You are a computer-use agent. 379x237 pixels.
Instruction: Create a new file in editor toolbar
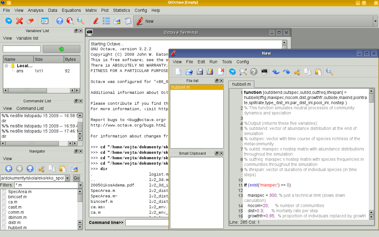click(x=179, y=72)
